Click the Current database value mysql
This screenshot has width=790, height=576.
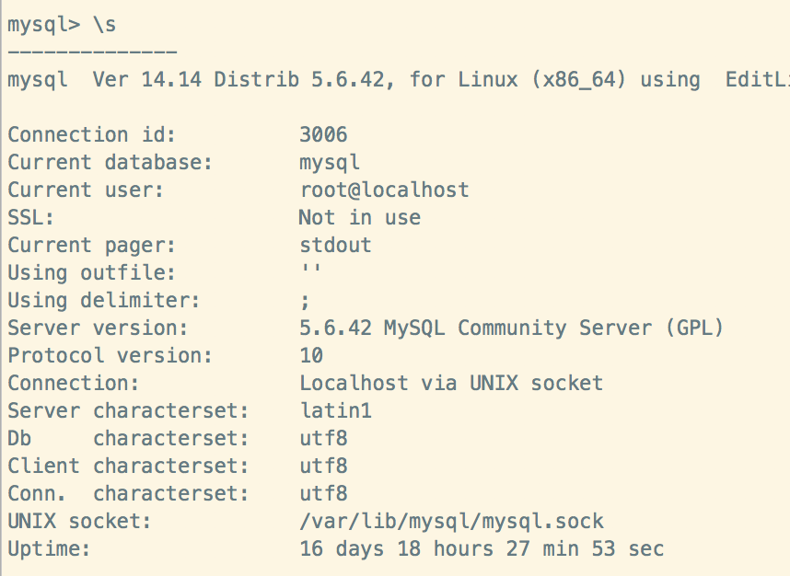click(329, 162)
